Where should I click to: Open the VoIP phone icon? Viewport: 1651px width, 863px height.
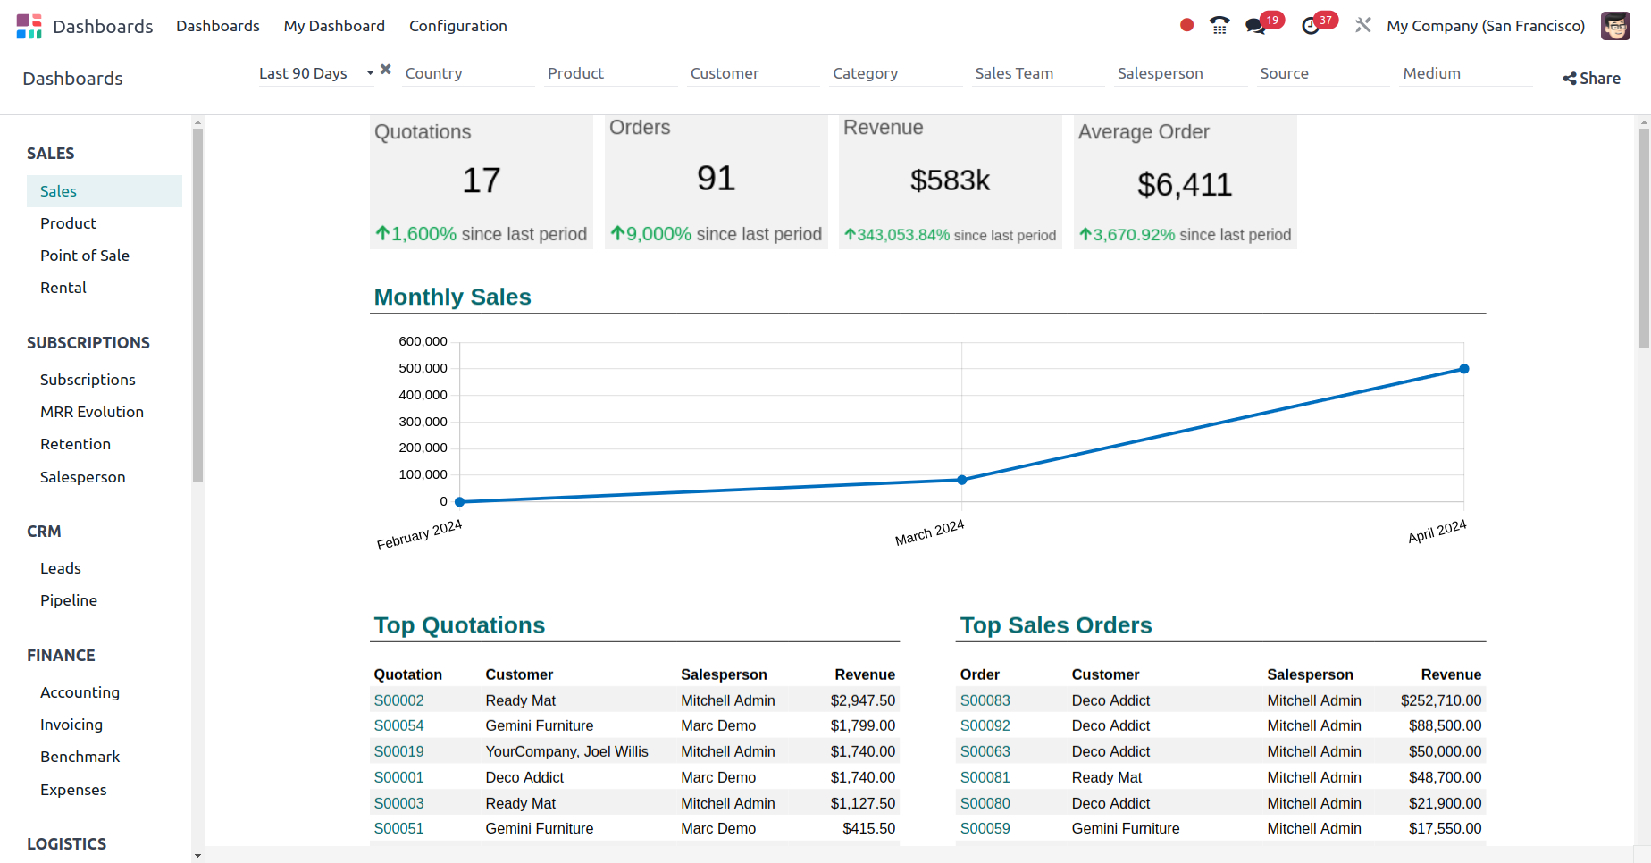pyautogui.click(x=1219, y=25)
